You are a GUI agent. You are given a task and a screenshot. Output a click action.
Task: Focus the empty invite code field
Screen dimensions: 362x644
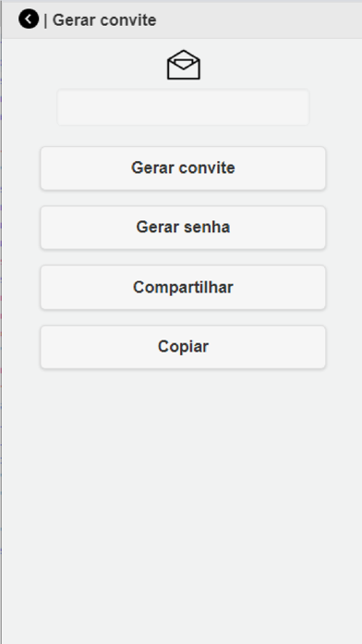(x=183, y=107)
